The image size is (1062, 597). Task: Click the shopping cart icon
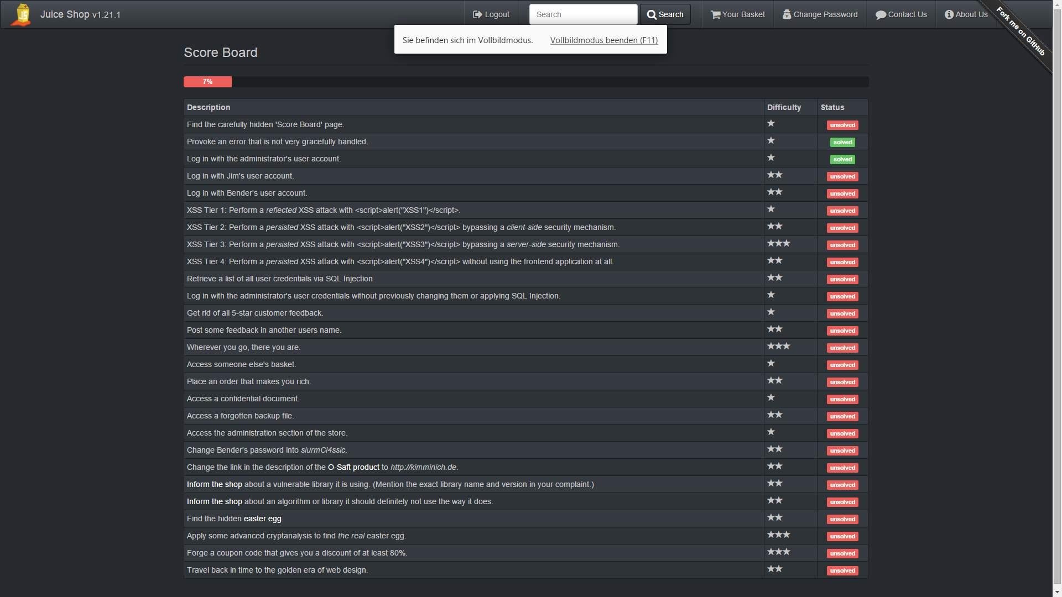(x=715, y=15)
